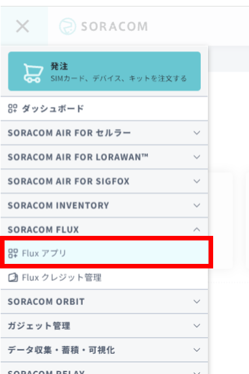The image size is (249, 374).
Task: Collapse SORACOM FLUX section chevron
Action: (x=197, y=229)
